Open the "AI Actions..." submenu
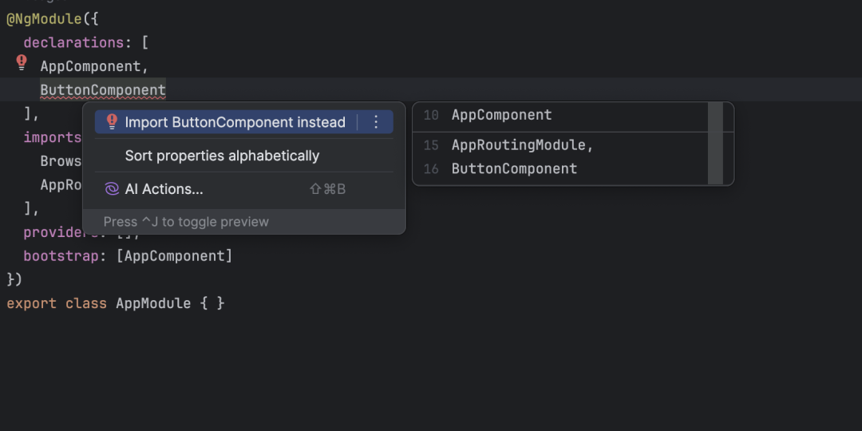The width and height of the screenshot is (862, 431). click(164, 189)
